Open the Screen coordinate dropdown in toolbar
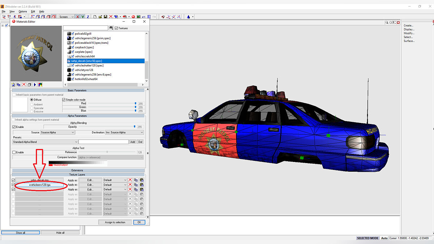 coord(67,17)
